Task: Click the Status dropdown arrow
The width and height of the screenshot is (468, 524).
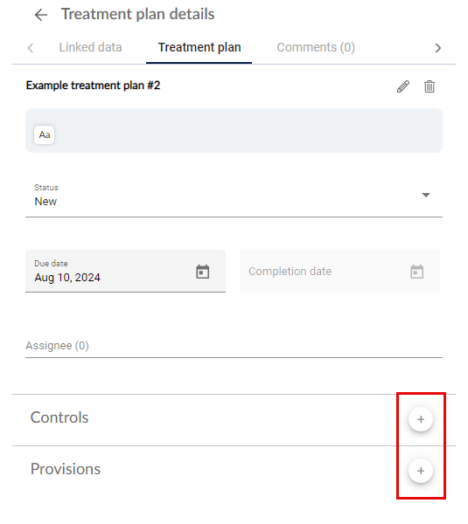Action: pos(426,195)
